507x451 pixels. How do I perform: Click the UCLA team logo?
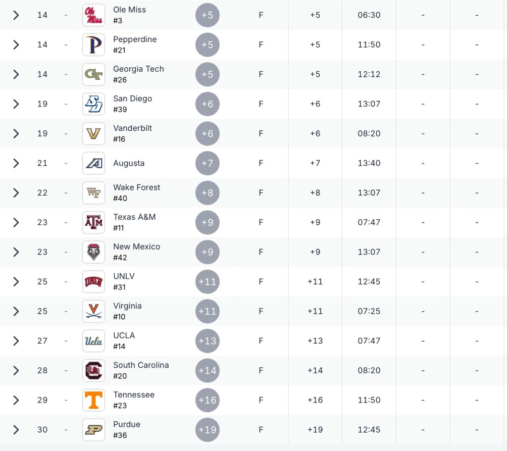coord(94,341)
